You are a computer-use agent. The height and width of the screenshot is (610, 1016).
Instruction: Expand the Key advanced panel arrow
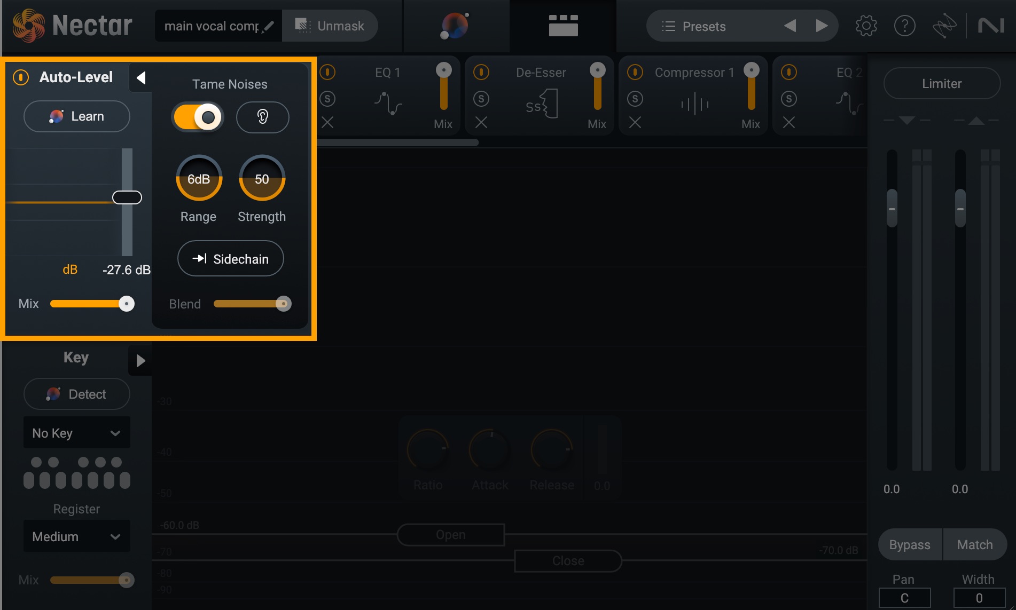pyautogui.click(x=140, y=361)
